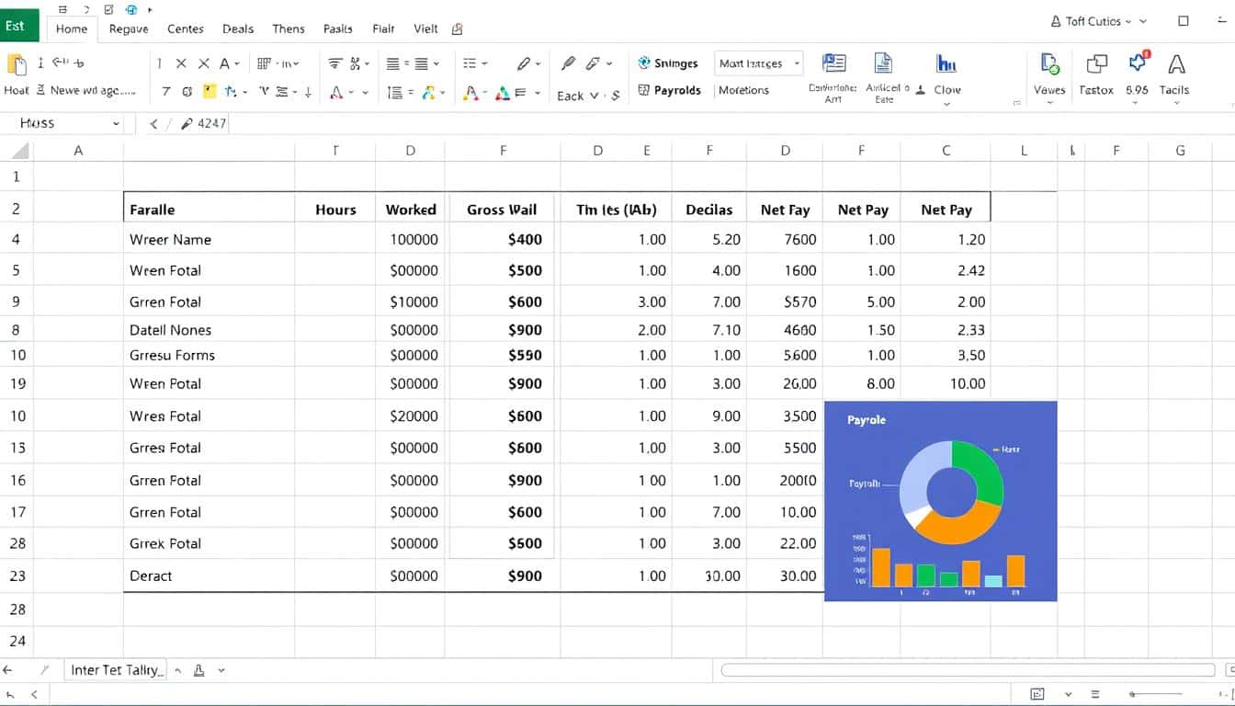1235x706 pixels.
Task: Open dropdown arrow under Clow
Action: coord(946,104)
